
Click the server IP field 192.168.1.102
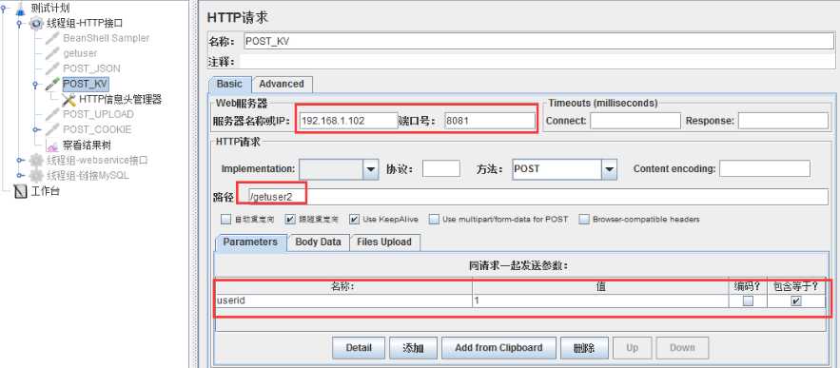click(349, 121)
